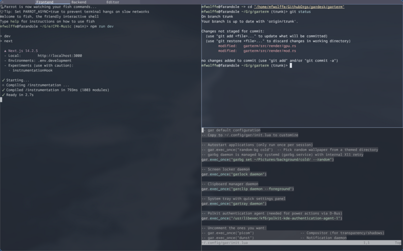This screenshot has width=403, height=251.
Task: Click the lightbulb icon before Tip
Action: pos(2,12)
